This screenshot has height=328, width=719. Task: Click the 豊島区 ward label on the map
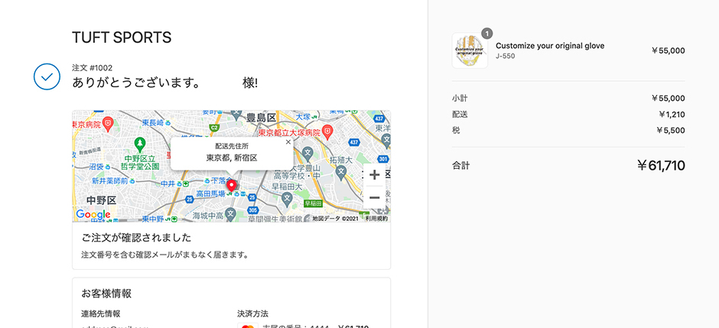(x=262, y=119)
